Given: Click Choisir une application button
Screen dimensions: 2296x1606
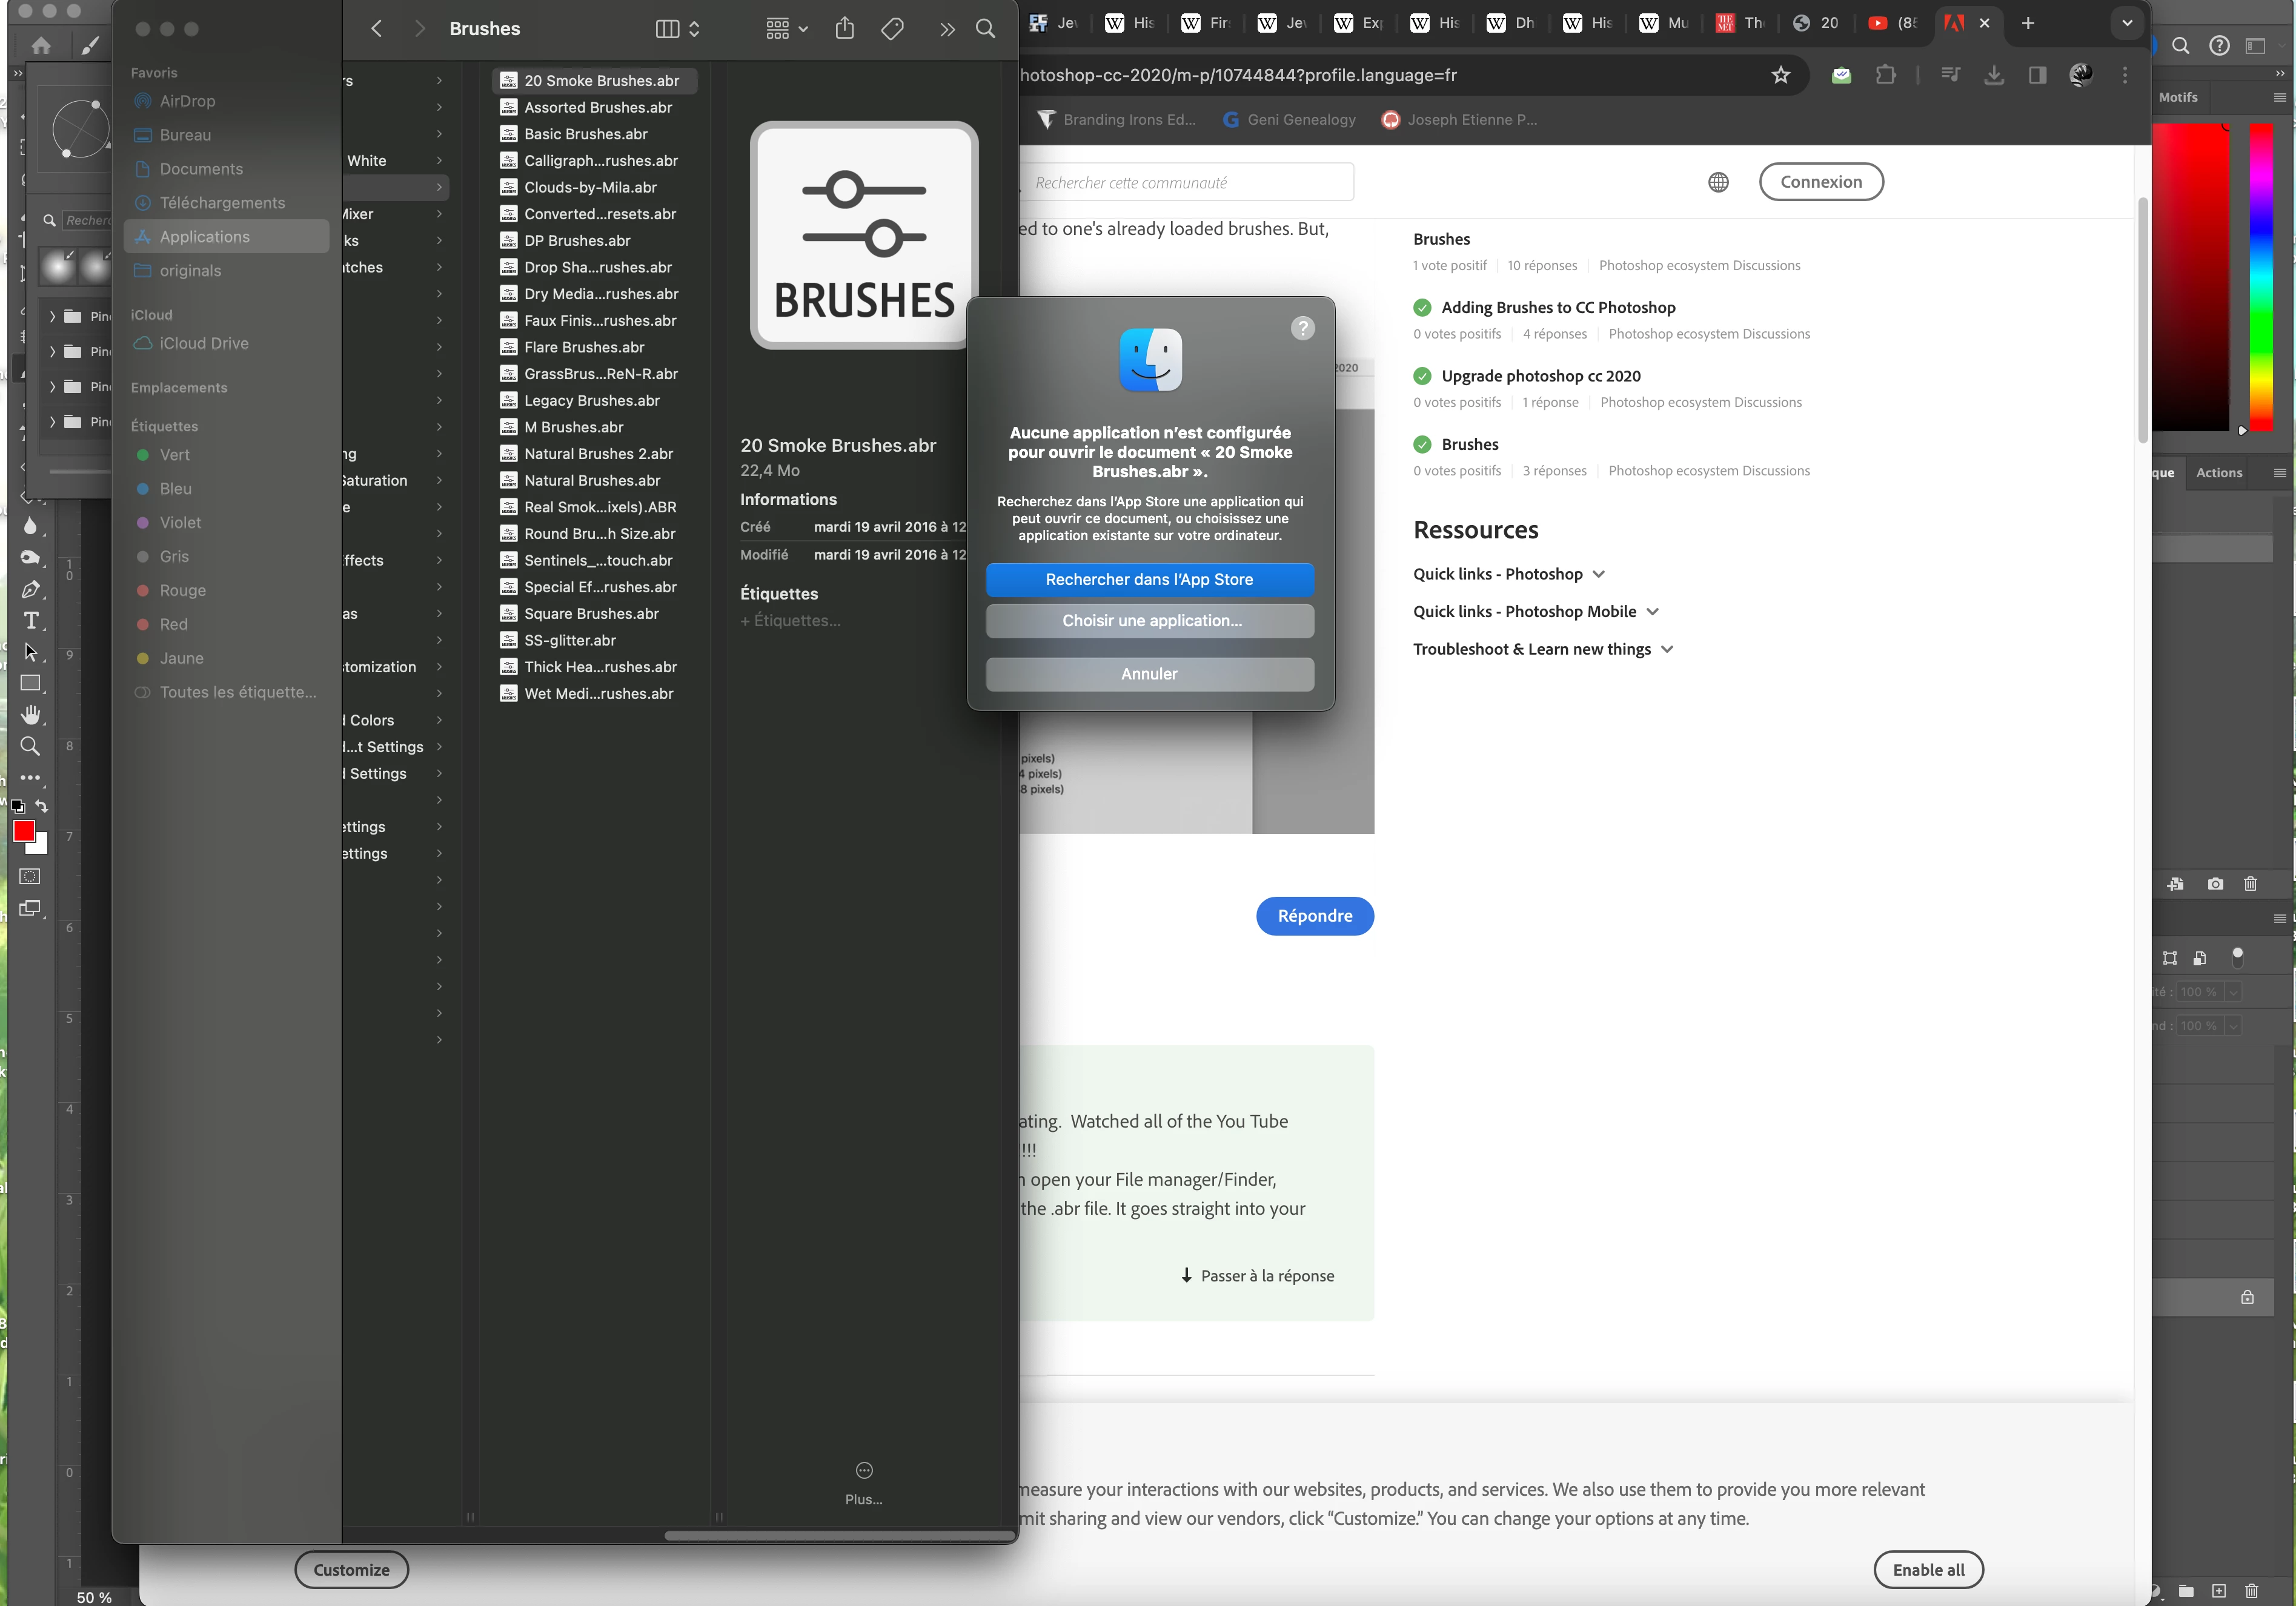Looking at the screenshot, I should [1150, 621].
